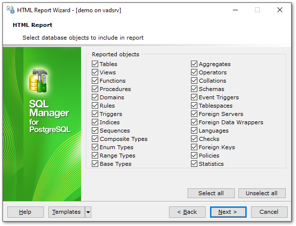Deselect the Event Triggers option
This screenshot has height=226, width=296.
coord(194,97)
